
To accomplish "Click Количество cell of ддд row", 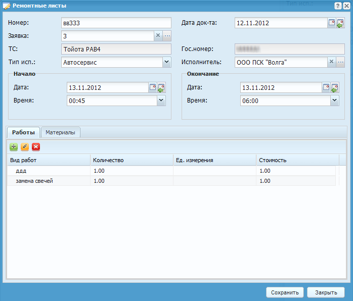I will (x=131, y=171).
